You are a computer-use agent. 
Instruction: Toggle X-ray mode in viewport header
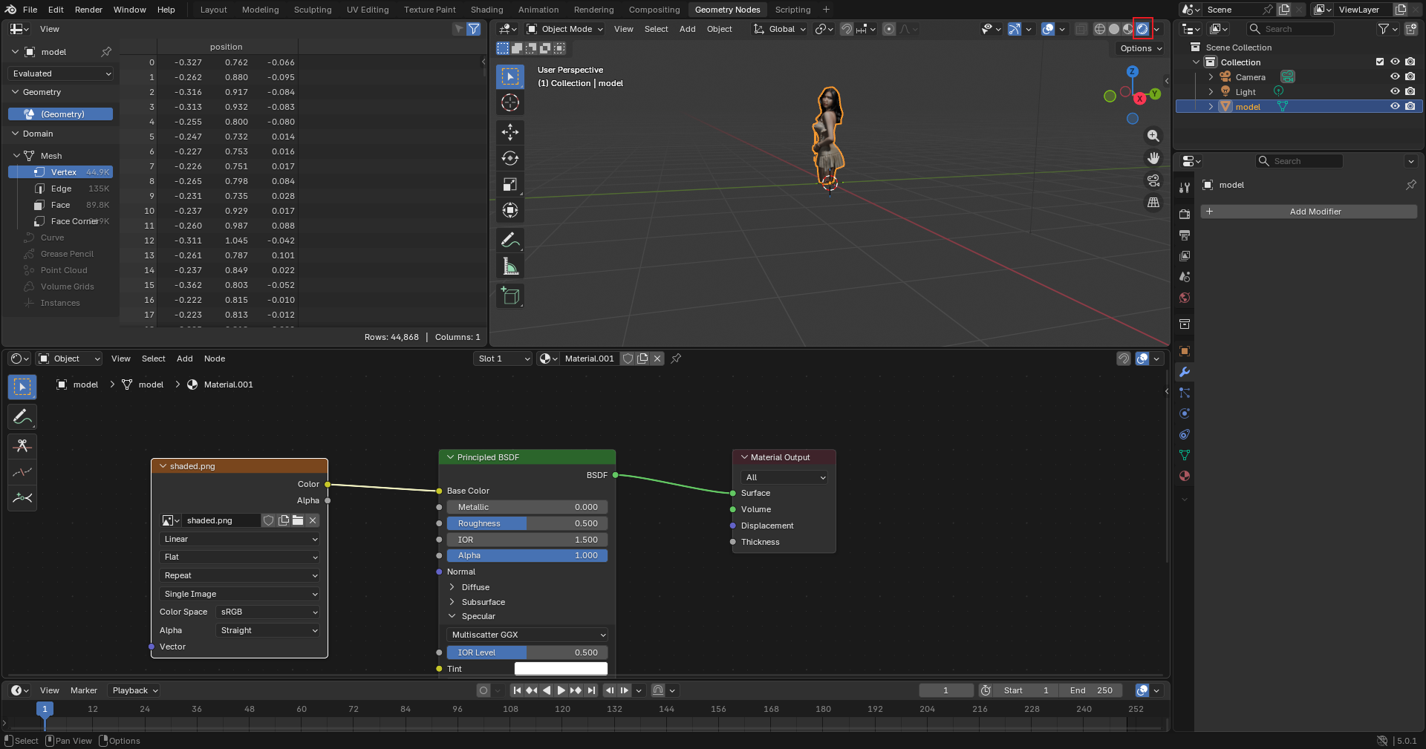1081,29
